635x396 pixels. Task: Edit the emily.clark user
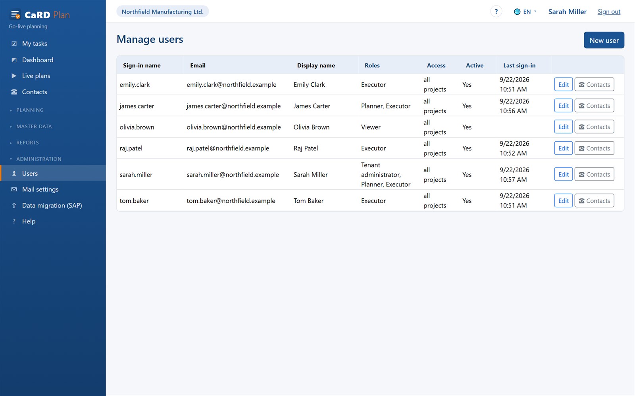[564, 84]
